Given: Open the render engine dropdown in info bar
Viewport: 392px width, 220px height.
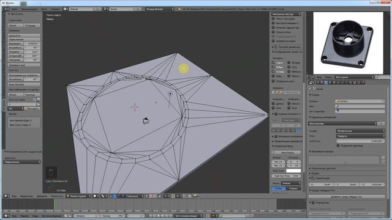Looking at the screenshot, I should click(x=159, y=9).
